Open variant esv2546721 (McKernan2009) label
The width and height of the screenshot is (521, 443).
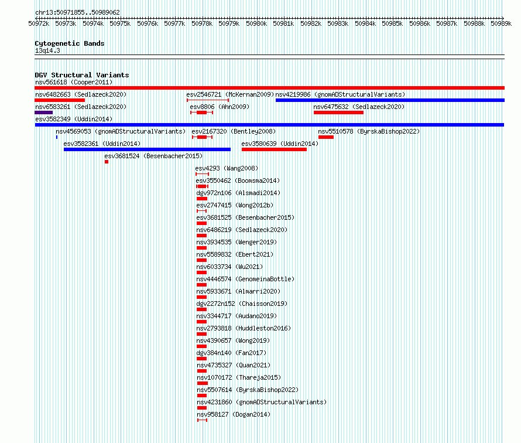coord(230,94)
